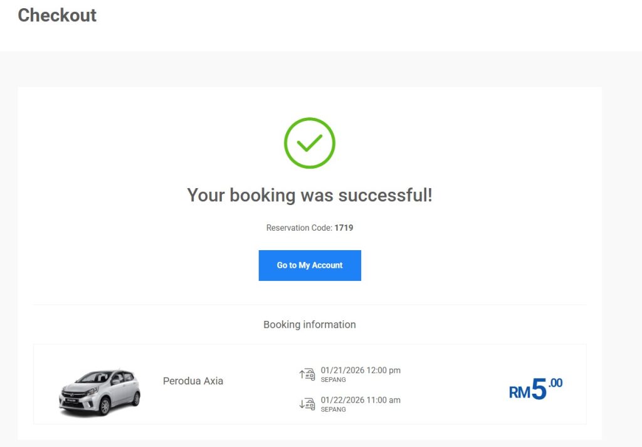Viewport: 642px width, 447px height.
Task: Click the word 'successful!' in the confirmation
Action: (386, 195)
